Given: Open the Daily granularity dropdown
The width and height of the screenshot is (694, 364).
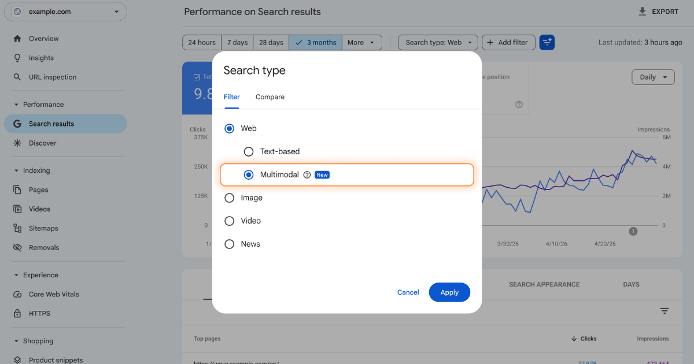Looking at the screenshot, I should [x=653, y=77].
